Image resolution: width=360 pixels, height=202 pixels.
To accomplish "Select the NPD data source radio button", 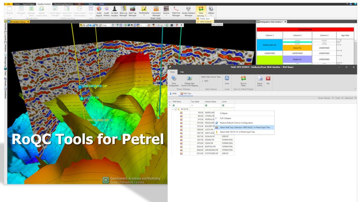I will coord(203,81).
